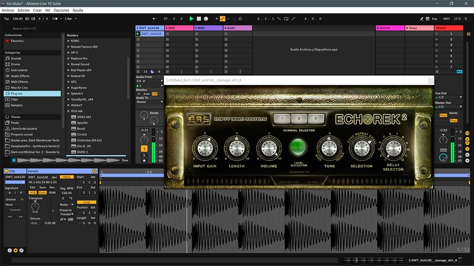The height and width of the screenshot is (266, 474).
Task: Click the MIDI map mode switch
Action: click(x=446, y=19)
